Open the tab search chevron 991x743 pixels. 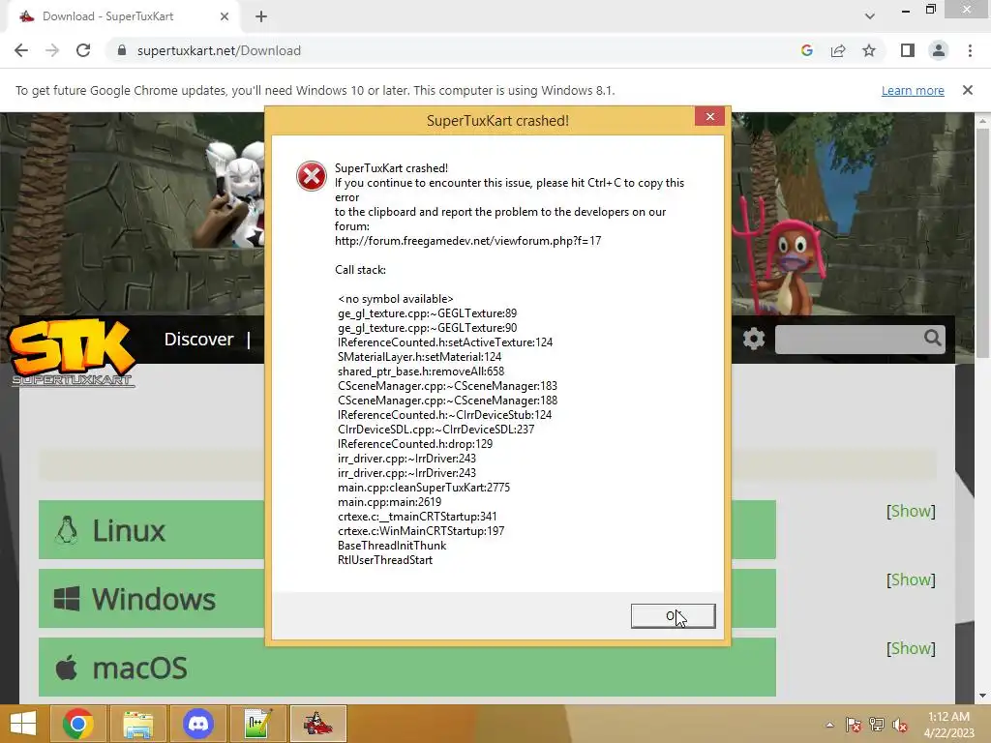click(x=870, y=16)
